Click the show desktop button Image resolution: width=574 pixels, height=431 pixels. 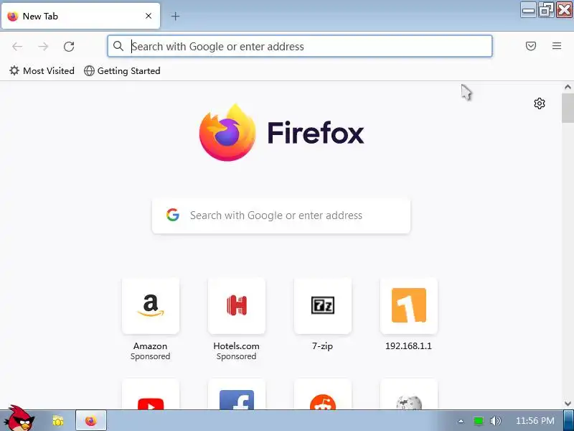tap(568, 420)
